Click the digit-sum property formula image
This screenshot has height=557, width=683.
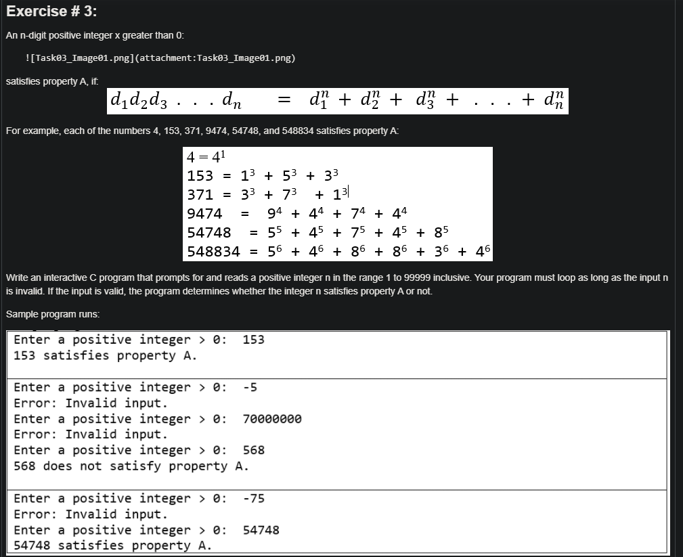click(x=338, y=101)
